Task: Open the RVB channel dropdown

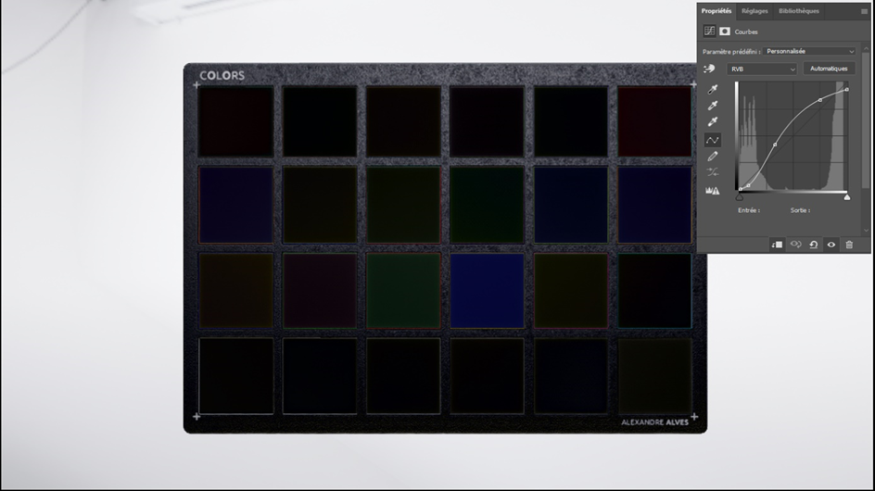Action: 762,69
